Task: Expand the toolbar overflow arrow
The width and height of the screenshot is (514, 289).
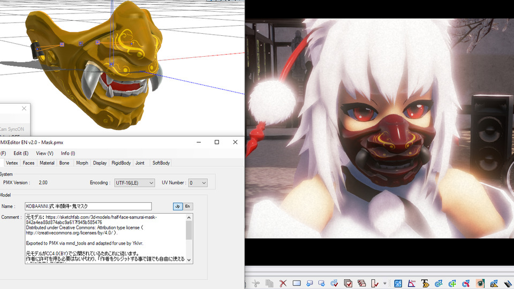Action: coord(385,283)
